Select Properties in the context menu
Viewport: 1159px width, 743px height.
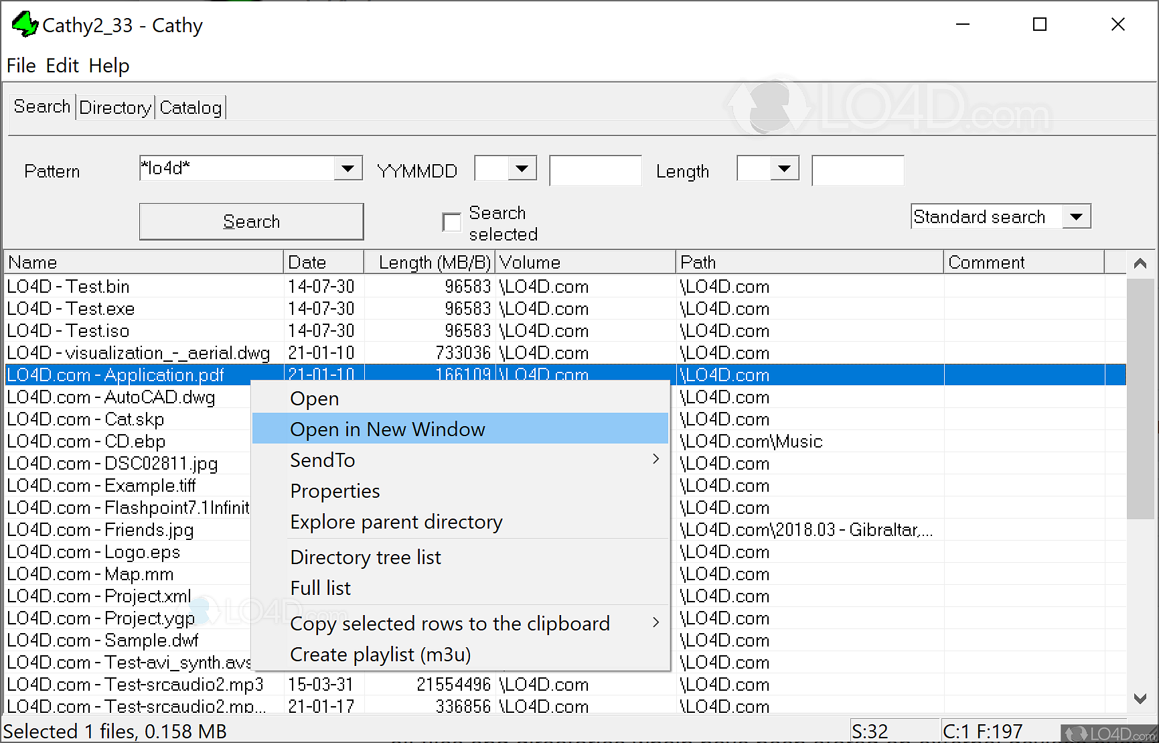tap(335, 491)
